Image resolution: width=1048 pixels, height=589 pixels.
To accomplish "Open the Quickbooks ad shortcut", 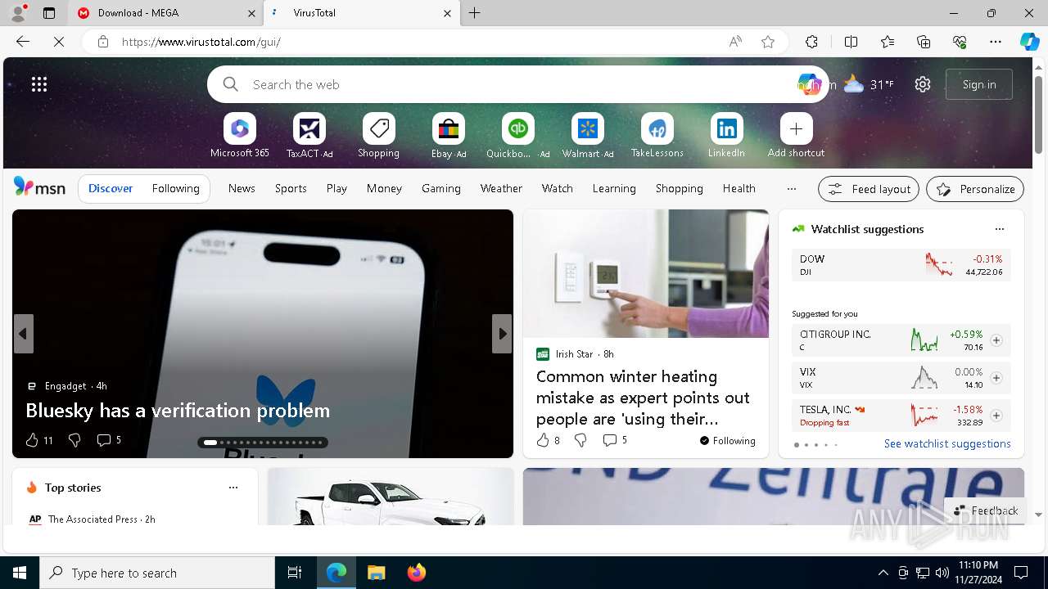I will [x=518, y=136].
